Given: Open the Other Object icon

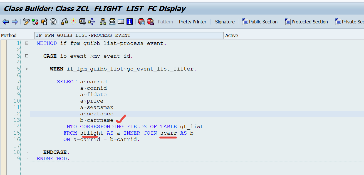Looking at the screenshot, I should coord(44,22).
